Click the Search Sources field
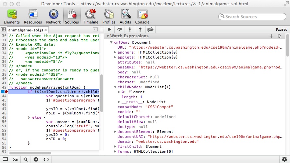290x163 pixels. (252, 17)
